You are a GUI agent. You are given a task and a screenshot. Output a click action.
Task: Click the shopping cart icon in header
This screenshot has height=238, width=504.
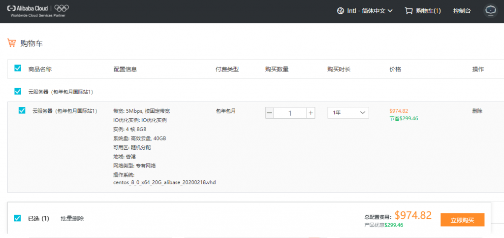409,10
